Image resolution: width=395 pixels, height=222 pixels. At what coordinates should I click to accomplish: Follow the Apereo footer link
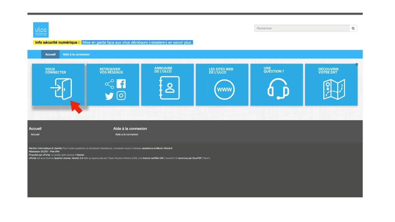click(80, 155)
